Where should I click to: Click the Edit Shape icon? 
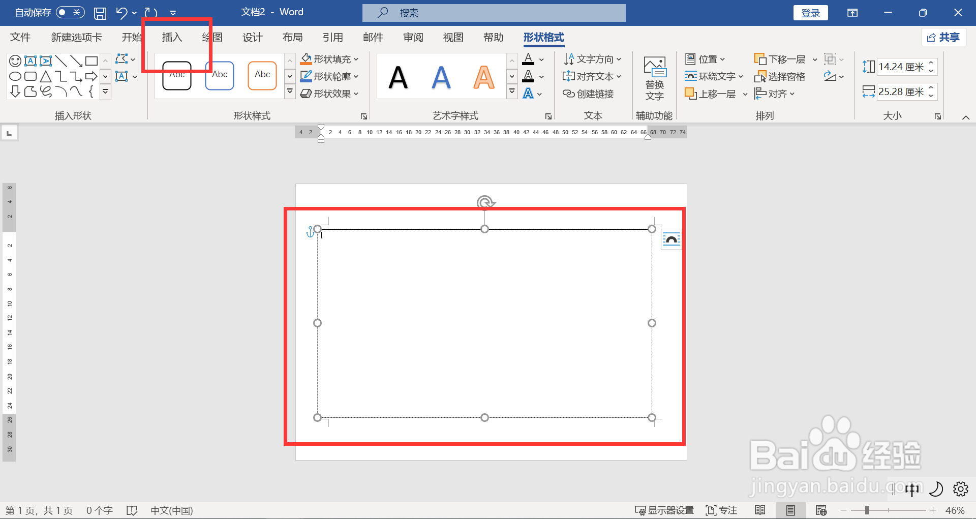pos(121,59)
